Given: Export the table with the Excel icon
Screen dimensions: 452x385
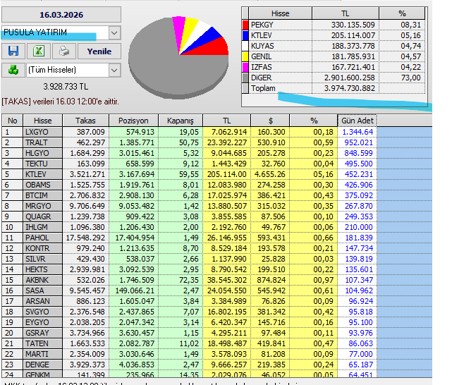Looking at the screenshot, I should click(x=39, y=51).
